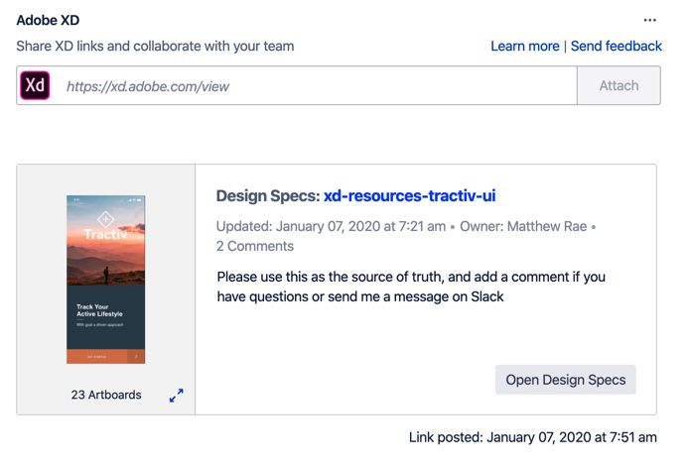Image resolution: width=687 pixels, height=466 pixels.
Task: Open the xd-resources-tractiv-ui link
Action: point(410,195)
